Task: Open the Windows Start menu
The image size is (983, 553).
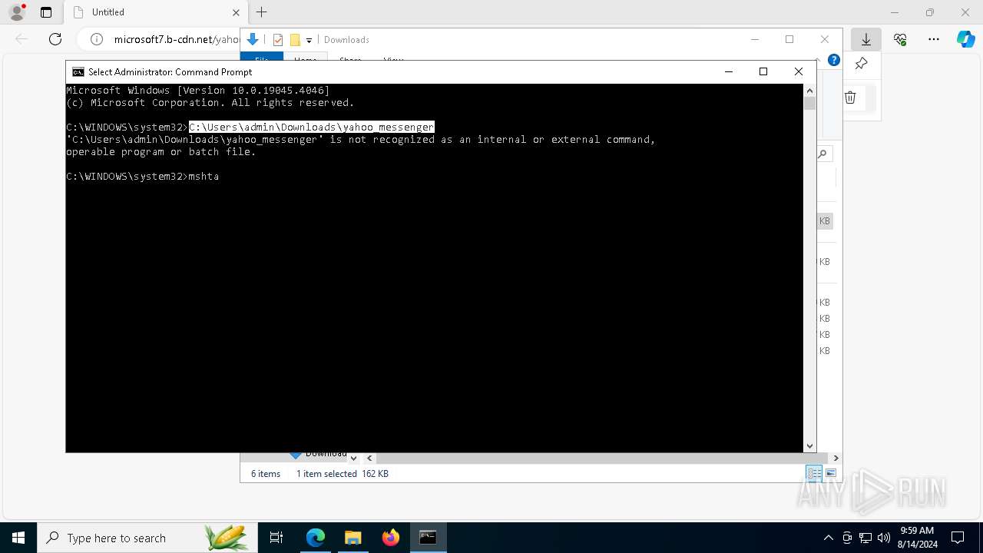Action: click(x=18, y=538)
